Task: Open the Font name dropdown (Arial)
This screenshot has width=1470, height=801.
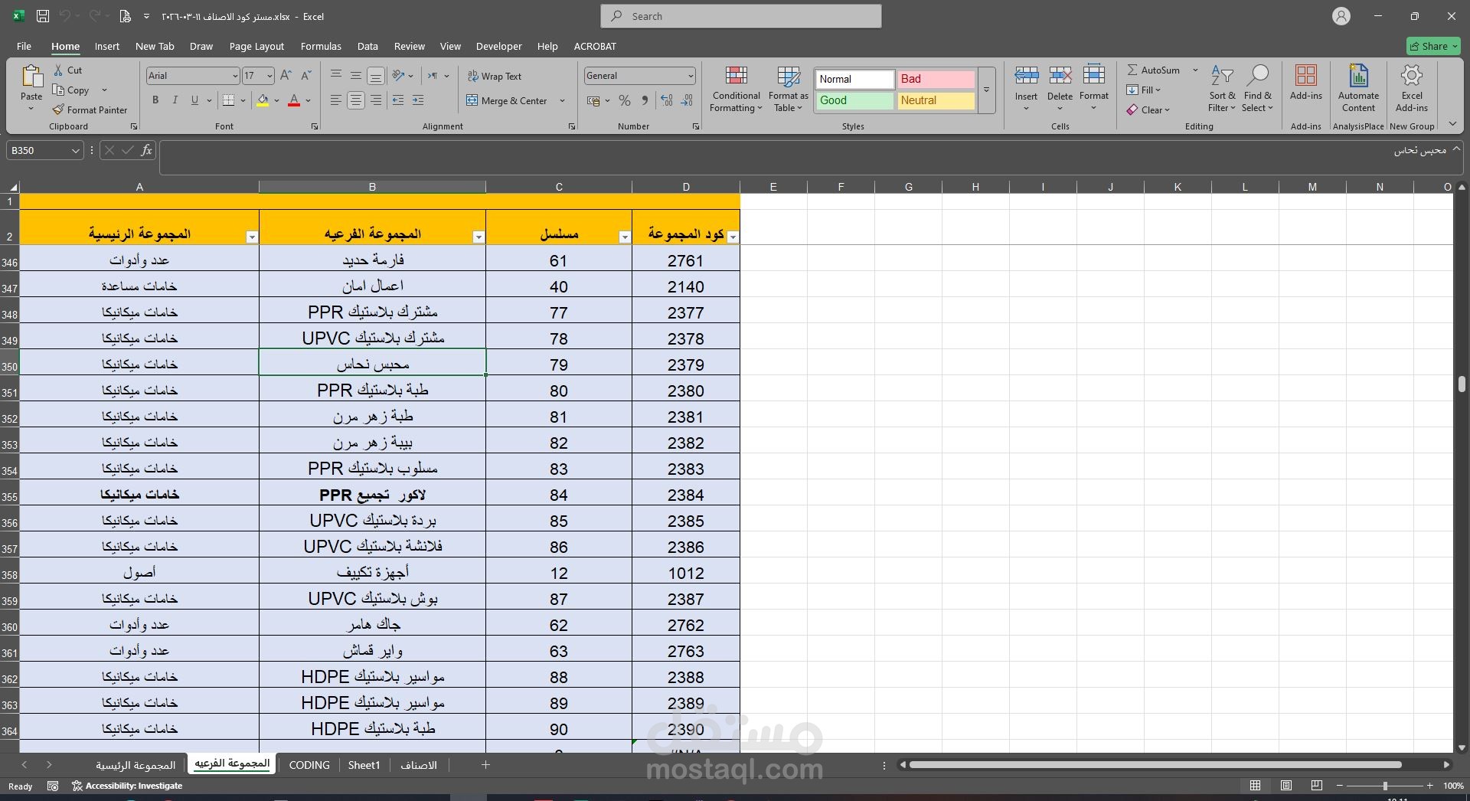Action: [x=235, y=76]
